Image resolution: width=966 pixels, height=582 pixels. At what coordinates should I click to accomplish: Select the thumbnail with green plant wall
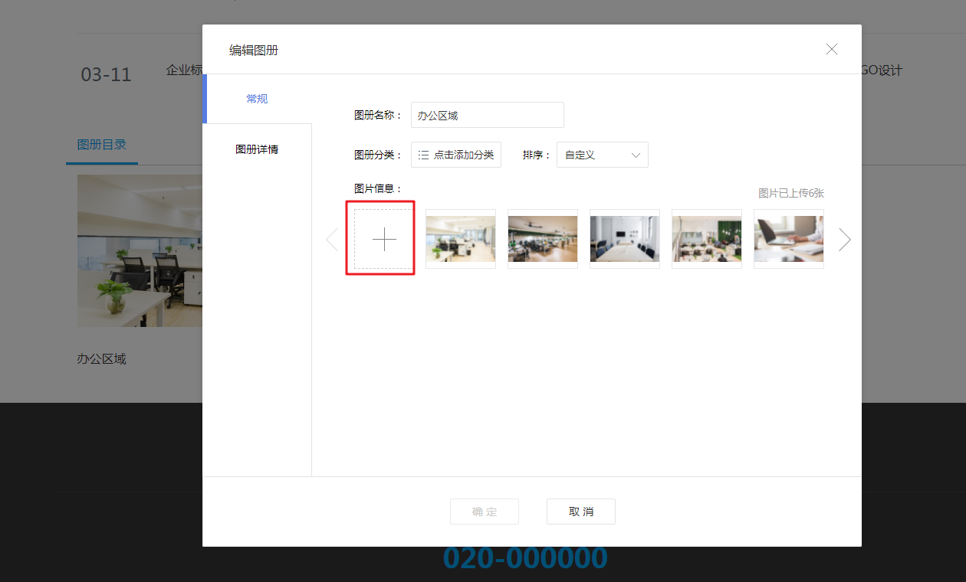pyautogui.click(x=707, y=239)
